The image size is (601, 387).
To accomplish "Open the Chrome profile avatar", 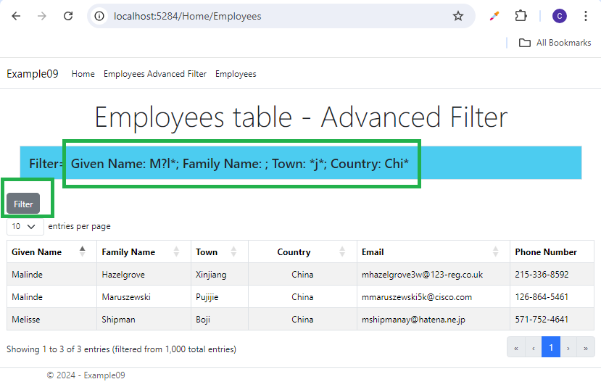I will tap(559, 16).
